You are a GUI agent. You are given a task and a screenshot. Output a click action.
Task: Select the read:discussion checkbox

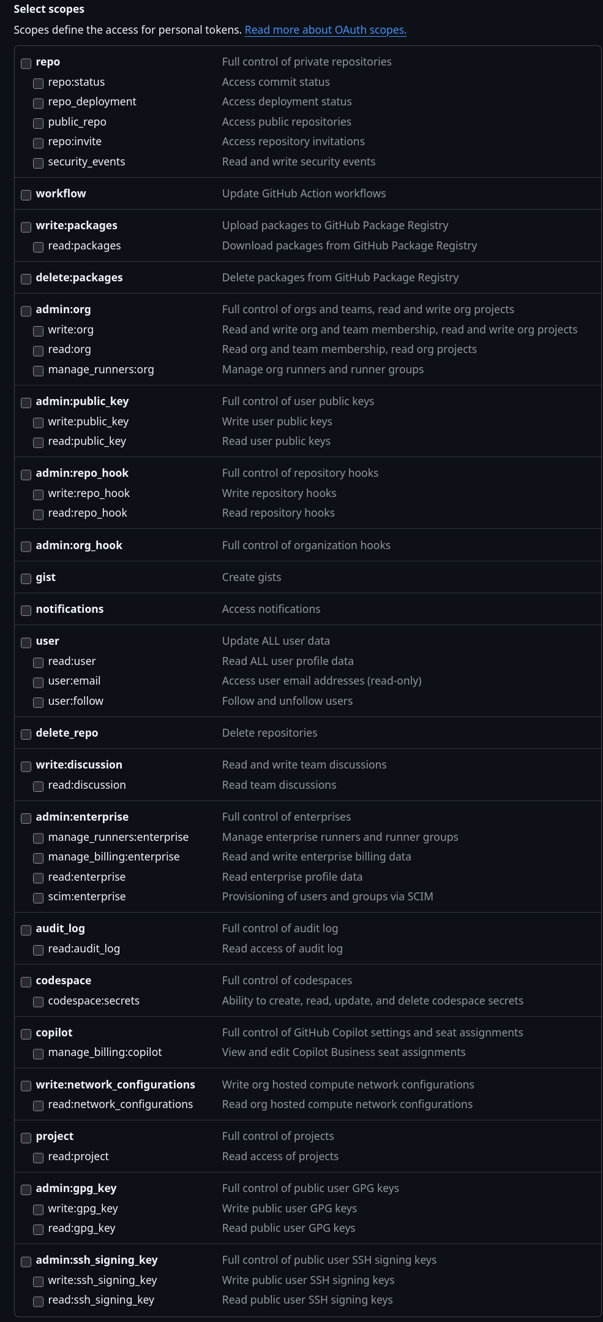(x=38, y=786)
